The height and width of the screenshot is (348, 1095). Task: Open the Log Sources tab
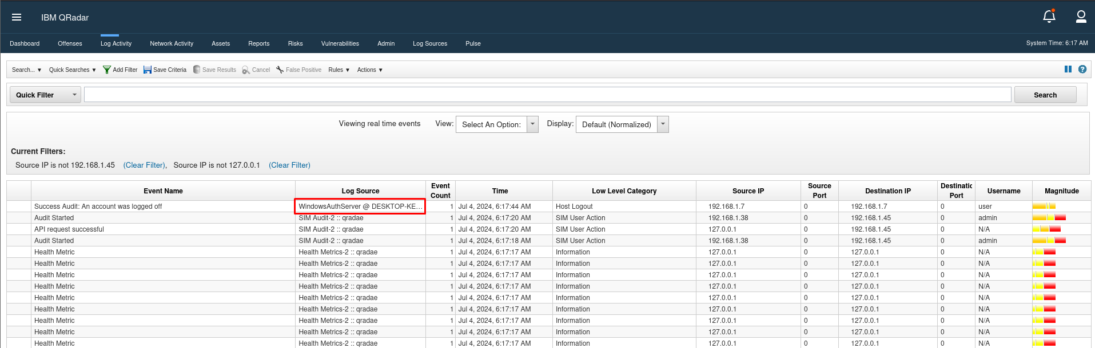pos(430,43)
